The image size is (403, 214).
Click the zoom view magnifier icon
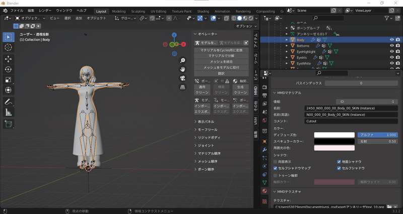coord(182,60)
